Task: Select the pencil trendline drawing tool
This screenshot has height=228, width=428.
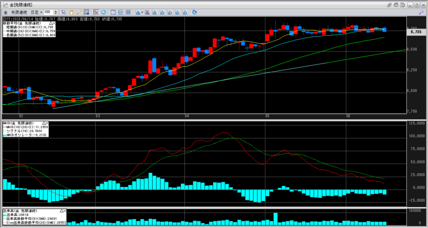Action: click(x=79, y=12)
